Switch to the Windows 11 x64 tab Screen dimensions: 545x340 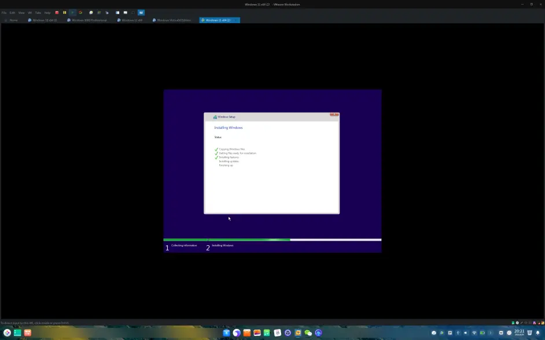pyautogui.click(x=130, y=20)
